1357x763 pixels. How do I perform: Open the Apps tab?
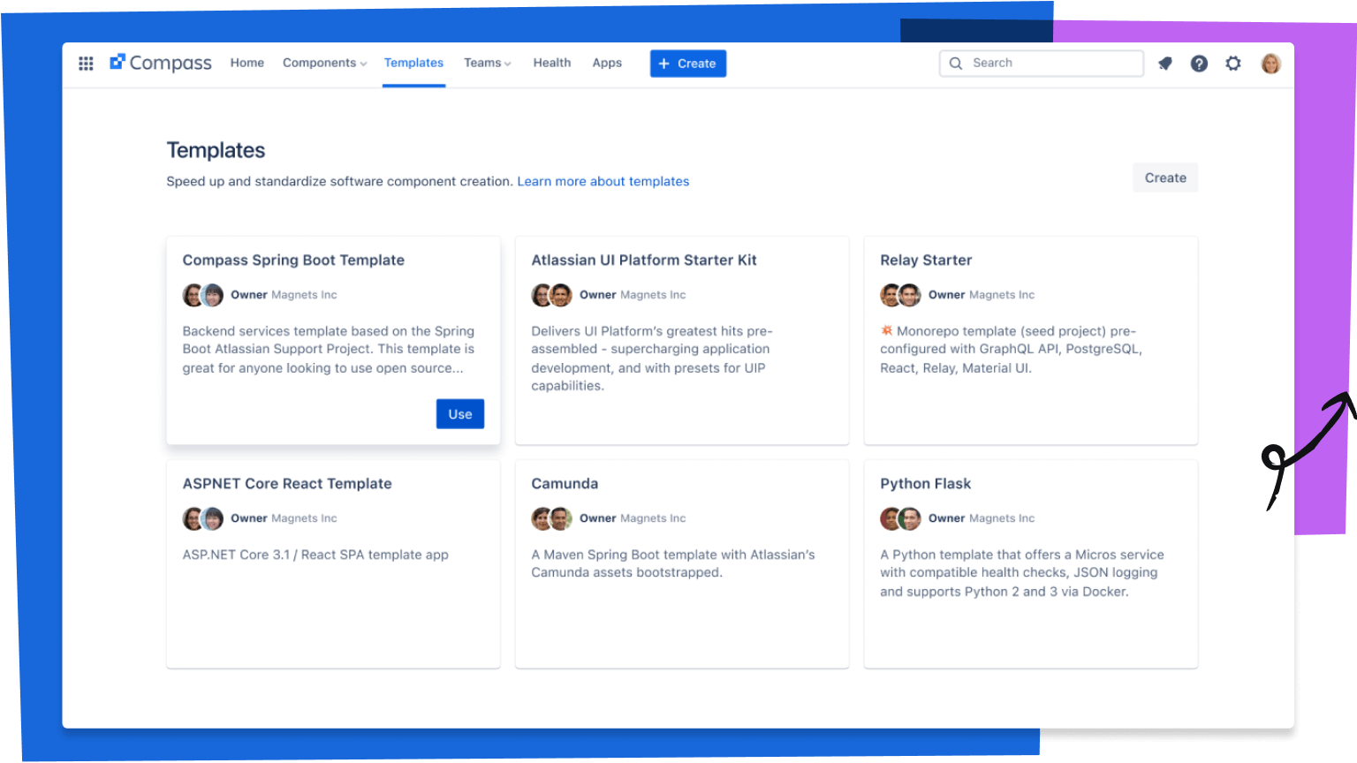click(x=607, y=64)
